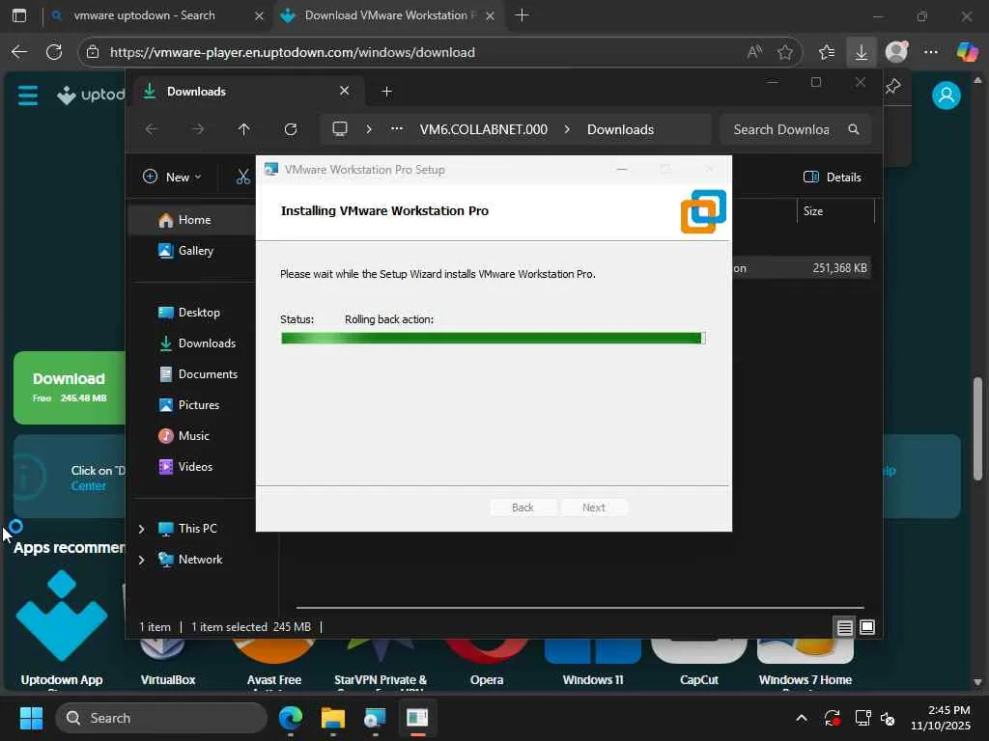
Task: Expand breadcrumb ellipsis in Explorer path
Action: [x=397, y=129]
